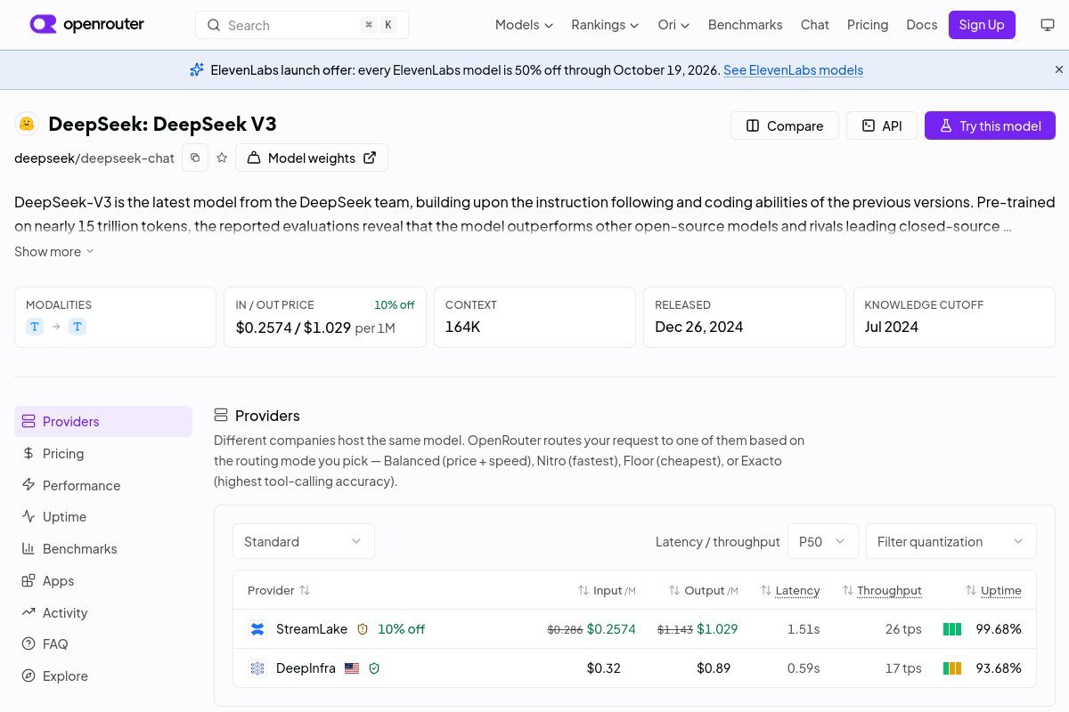Open the Models menu
The width and height of the screenshot is (1069, 712).
click(x=524, y=25)
